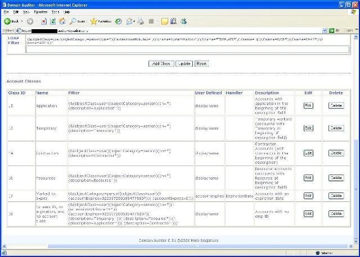The image size is (360, 257).
Task: Open the File menu
Action: click(x=6, y=11)
